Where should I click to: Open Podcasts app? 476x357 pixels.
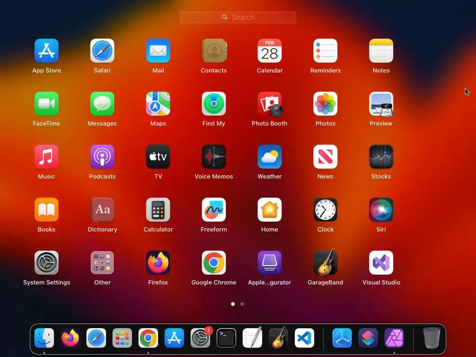point(102,157)
